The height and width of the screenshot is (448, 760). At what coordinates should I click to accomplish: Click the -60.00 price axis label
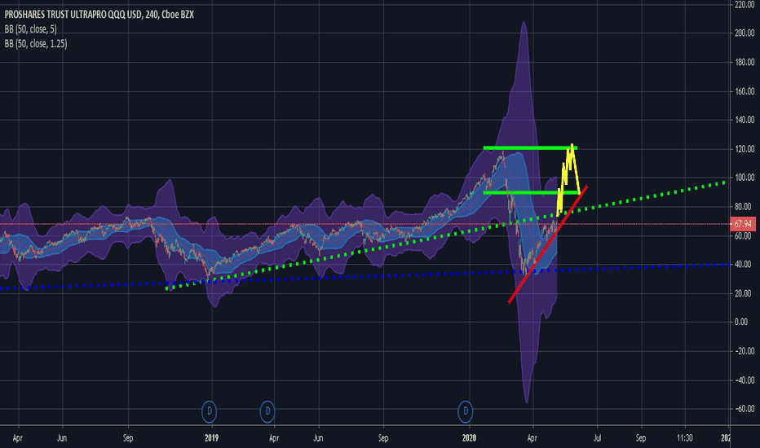pyautogui.click(x=744, y=408)
